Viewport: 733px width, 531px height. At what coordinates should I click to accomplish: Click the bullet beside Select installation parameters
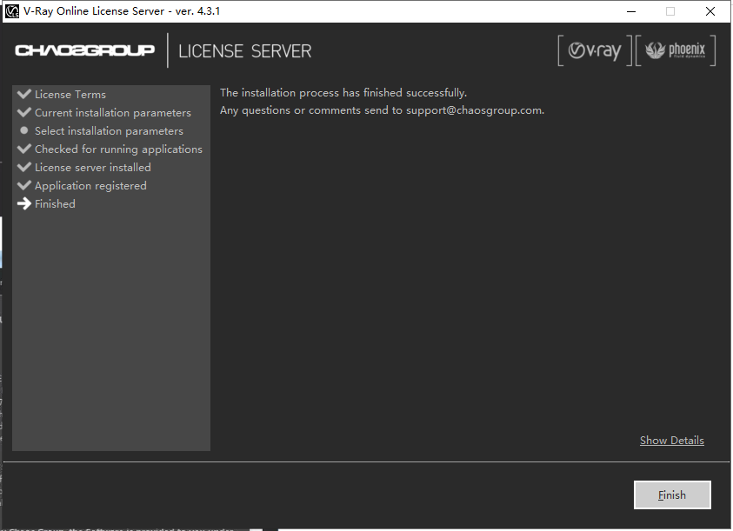[x=23, y=130]
